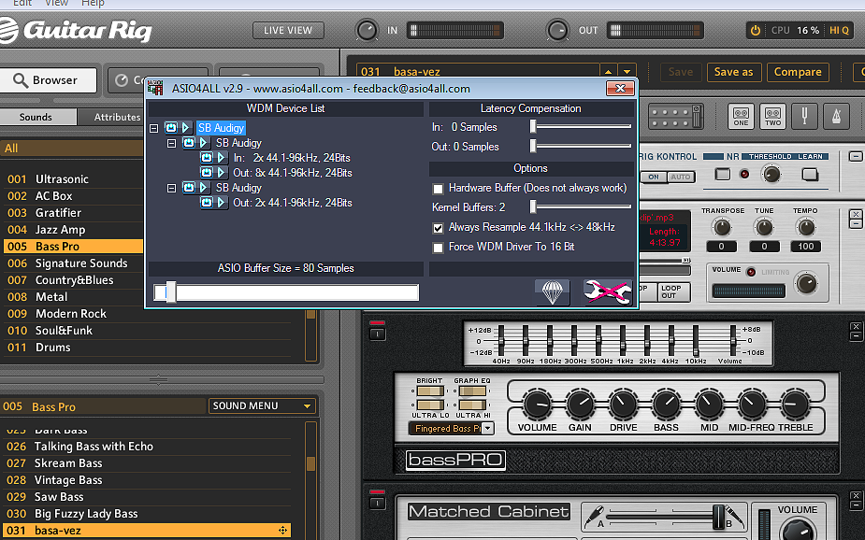
Task: Enable Force WDM Driver To 16 Bit
Action: [438, 248]
